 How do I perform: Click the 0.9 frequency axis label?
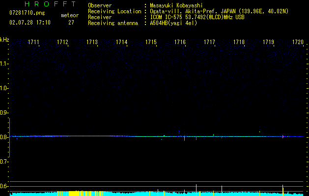point(4,113)
